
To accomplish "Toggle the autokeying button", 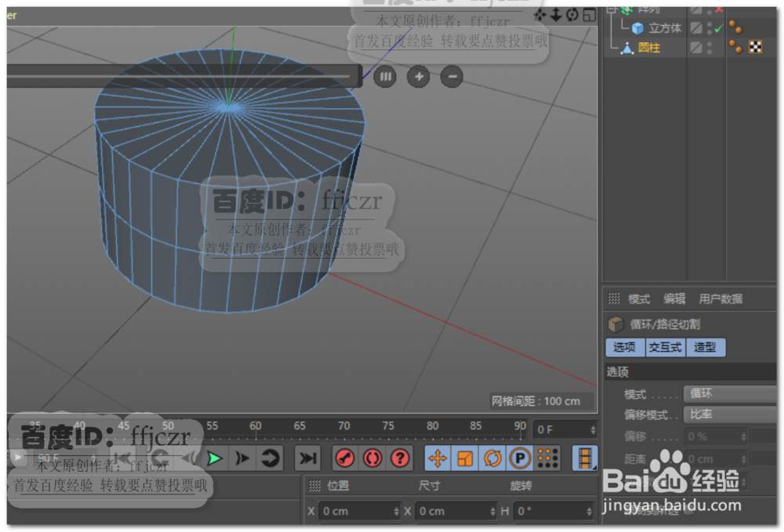I will [x=372, y=458].
